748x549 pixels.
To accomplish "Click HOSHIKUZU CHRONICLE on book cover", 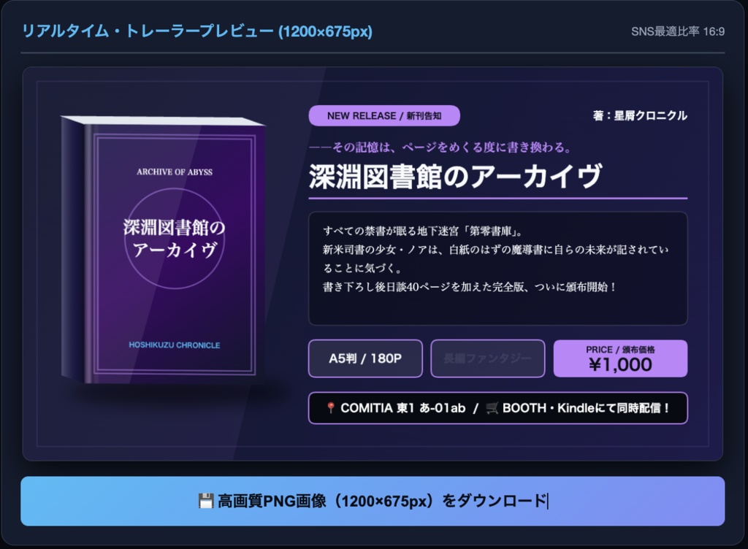I will 175,345.
